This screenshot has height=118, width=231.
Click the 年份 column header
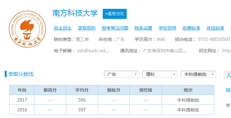coord(22,90)
